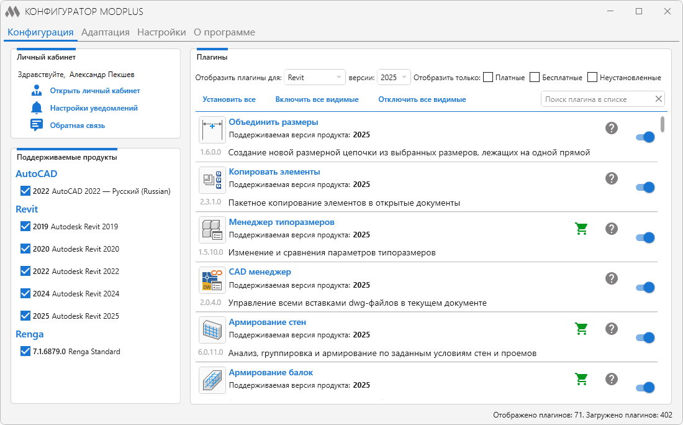683x425 pixels.
Task: Open the product dropdown showing Revit
Action: [x=314, y=78]
